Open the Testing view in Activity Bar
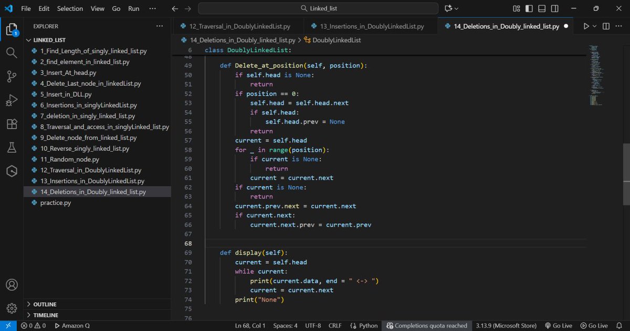 coord(12,148)
